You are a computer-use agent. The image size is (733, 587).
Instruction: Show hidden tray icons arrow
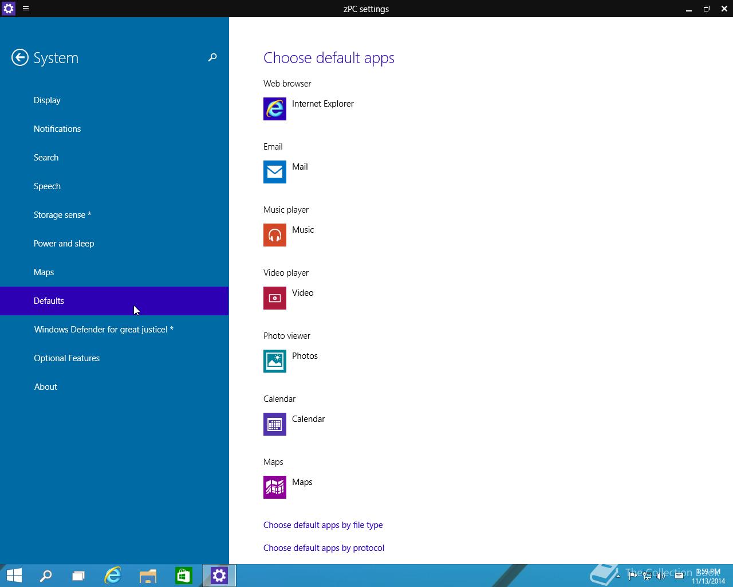618,576
